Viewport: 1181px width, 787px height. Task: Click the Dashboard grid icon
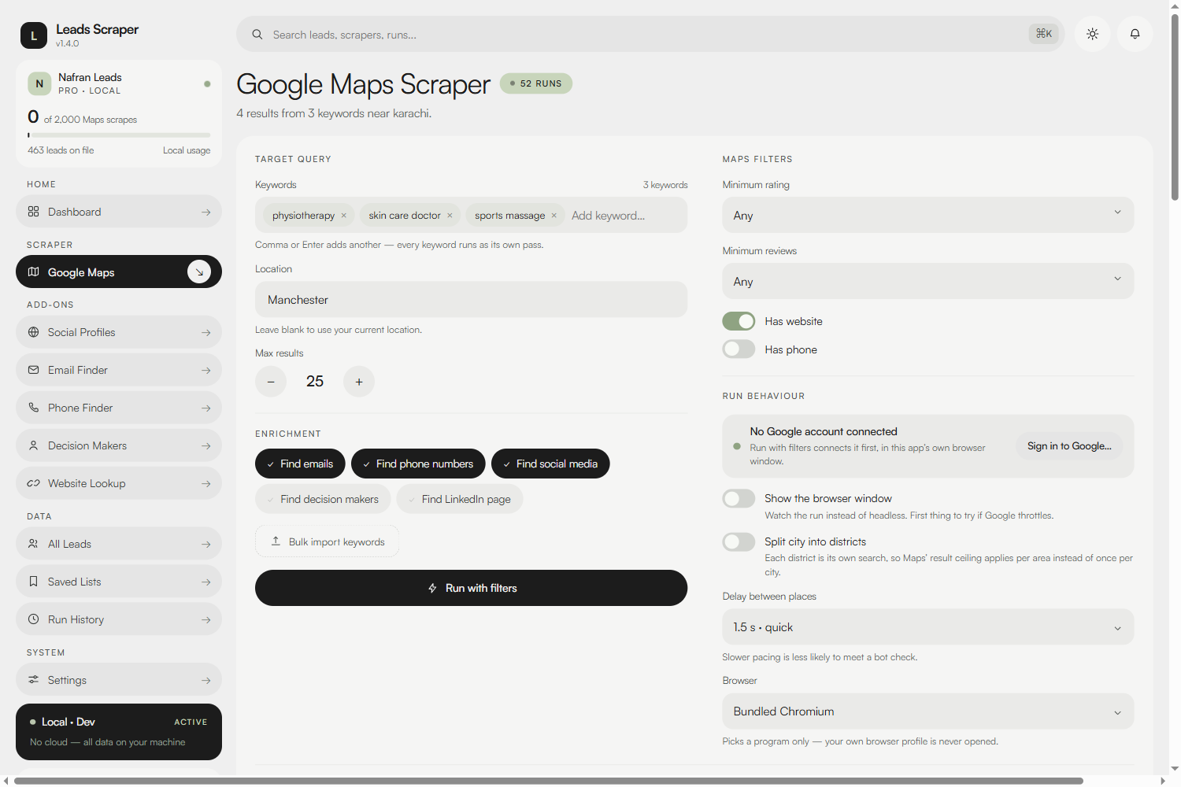tap(33, 212)
